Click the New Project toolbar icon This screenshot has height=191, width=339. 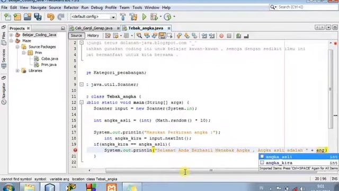[x=17, y=16]
